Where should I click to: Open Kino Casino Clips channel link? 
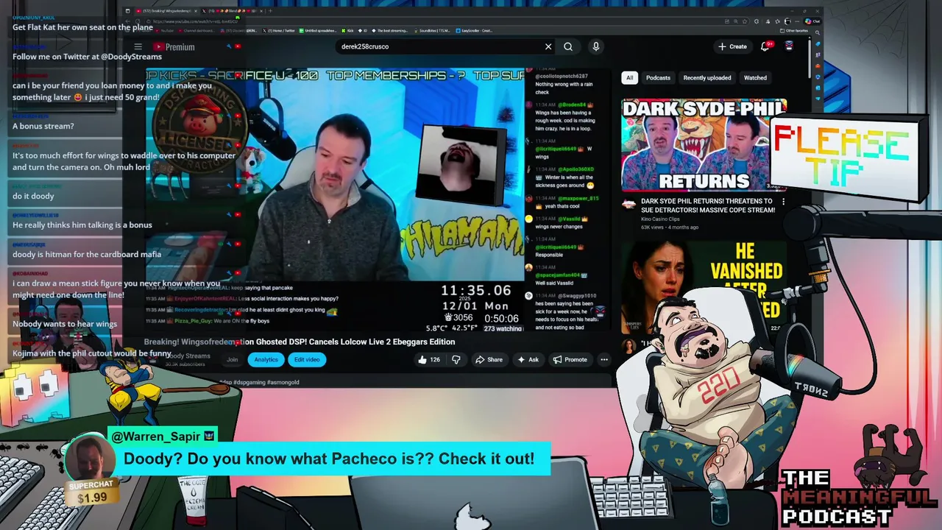(x=660, y=219)
